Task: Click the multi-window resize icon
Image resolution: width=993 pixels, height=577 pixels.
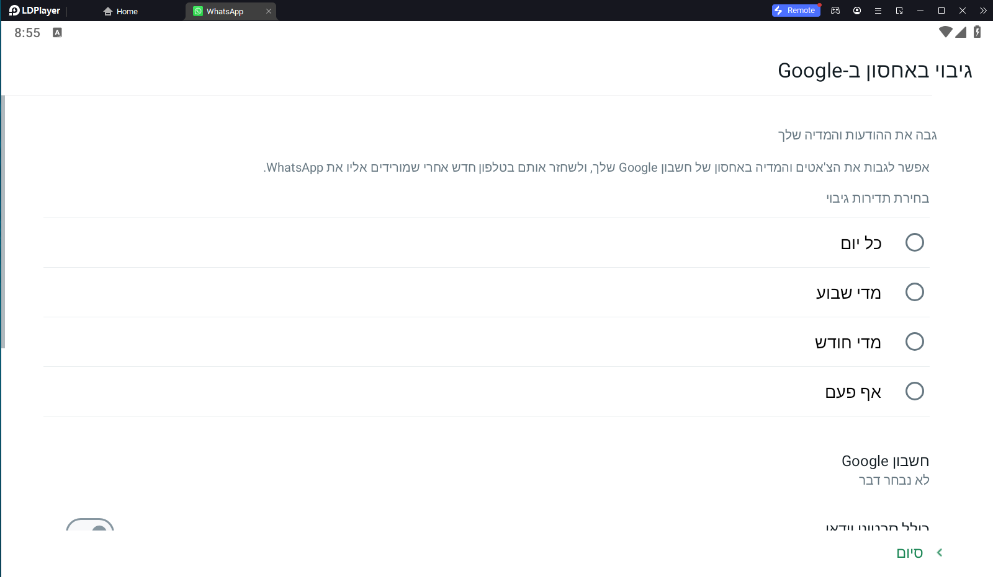Action: (x=899, y=11)
